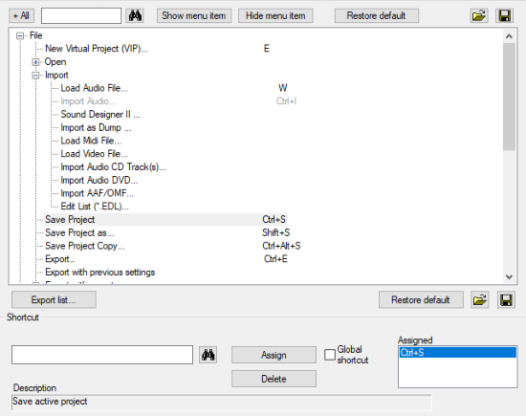Click Show menu item button
The height and width of the screenshot is (416, 526).
coord(194,15)
